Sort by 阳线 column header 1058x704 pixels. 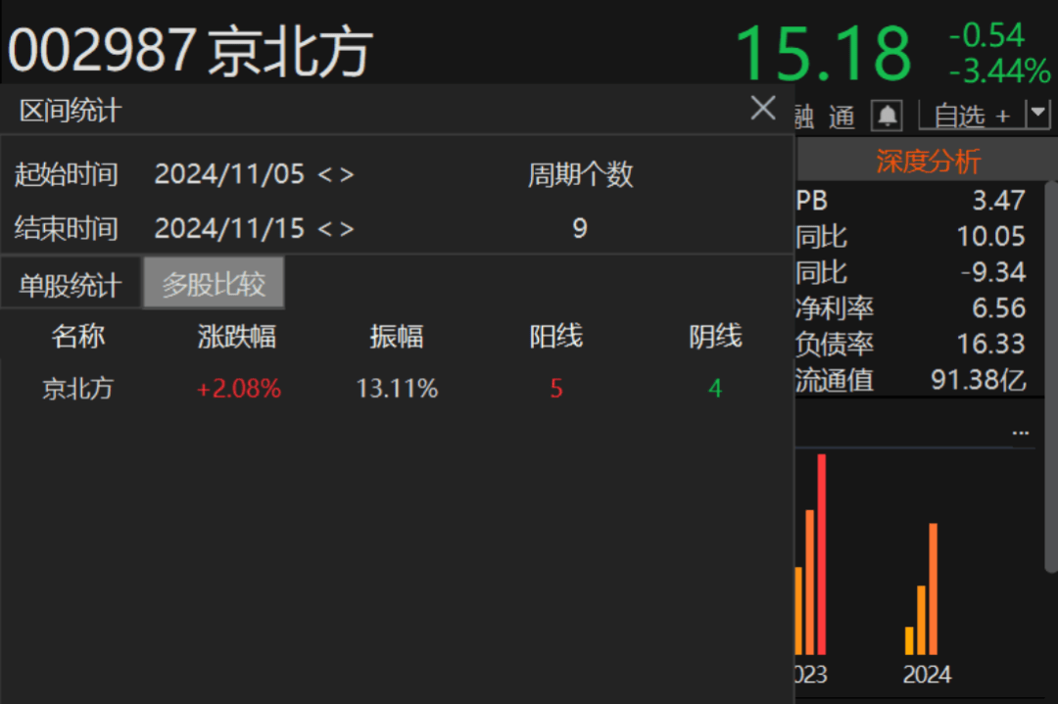point(556,336)
